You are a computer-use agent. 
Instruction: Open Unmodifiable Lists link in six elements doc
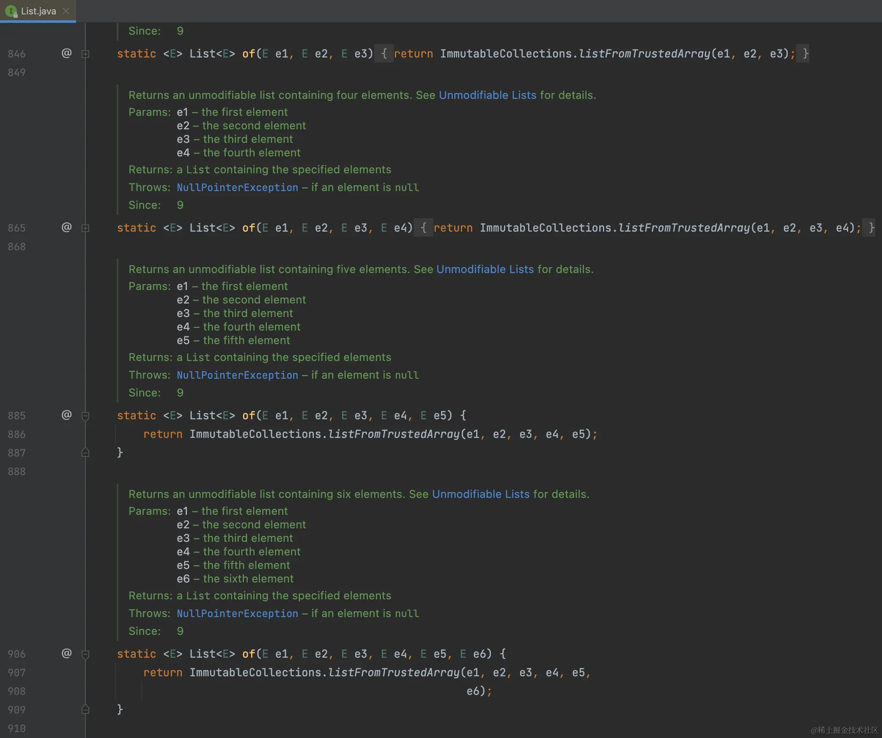(480, 494)
